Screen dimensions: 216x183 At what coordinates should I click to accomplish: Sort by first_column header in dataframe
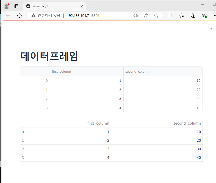pyautogui.click(x=87, y=71)
